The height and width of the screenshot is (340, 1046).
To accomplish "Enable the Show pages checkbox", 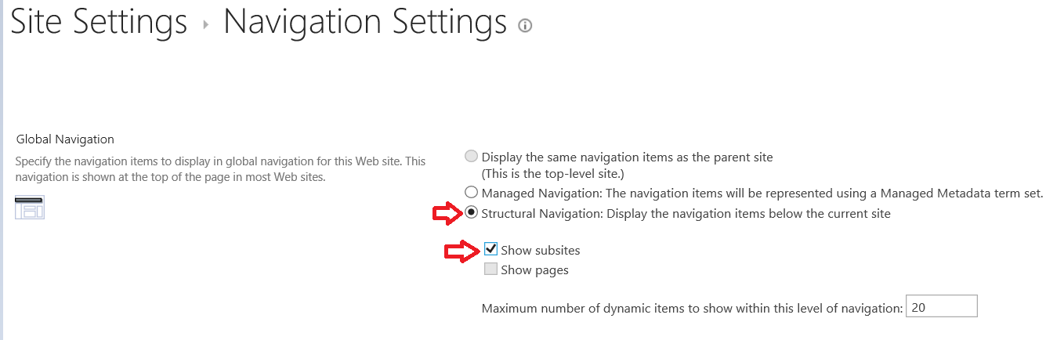I will click(x=491, y=269).
